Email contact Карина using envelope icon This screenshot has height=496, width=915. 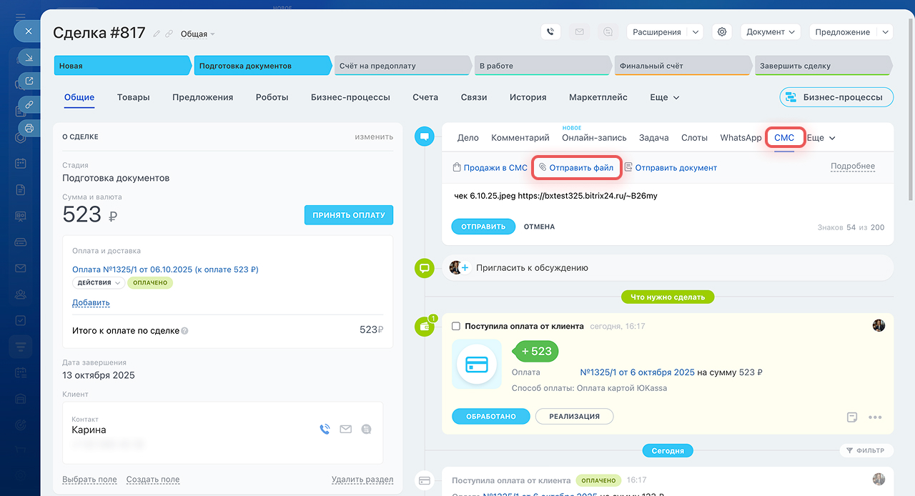pyautogui.click(x=345, y=430)
